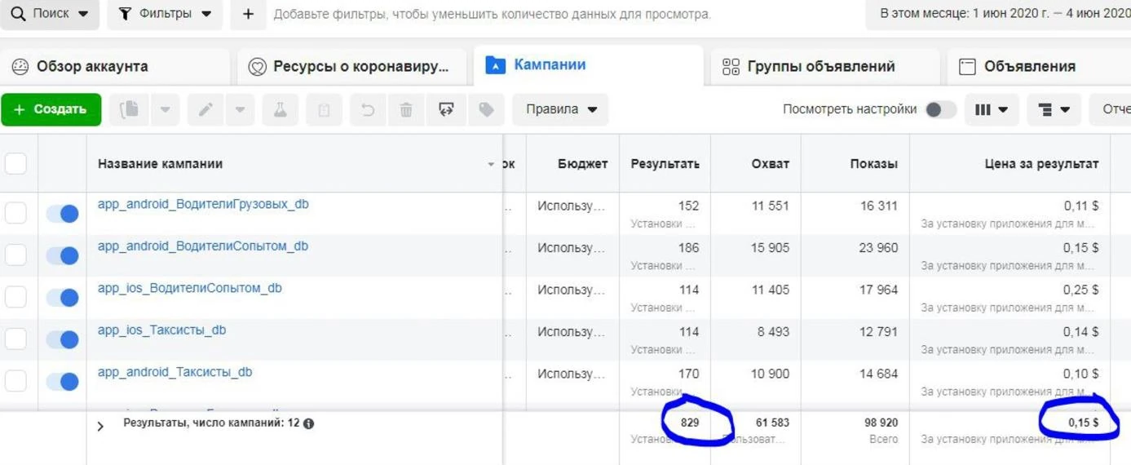Check the box for app_android_ВодителиГрузовых_db

(x=15, y=213)
